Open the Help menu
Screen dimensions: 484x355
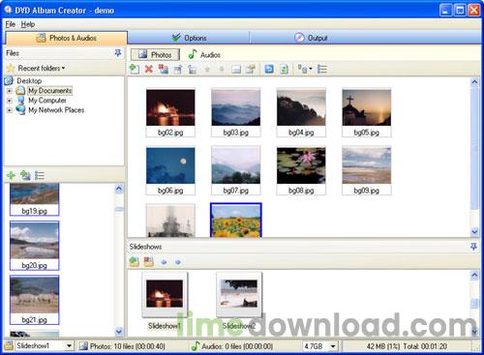[28, 24]
